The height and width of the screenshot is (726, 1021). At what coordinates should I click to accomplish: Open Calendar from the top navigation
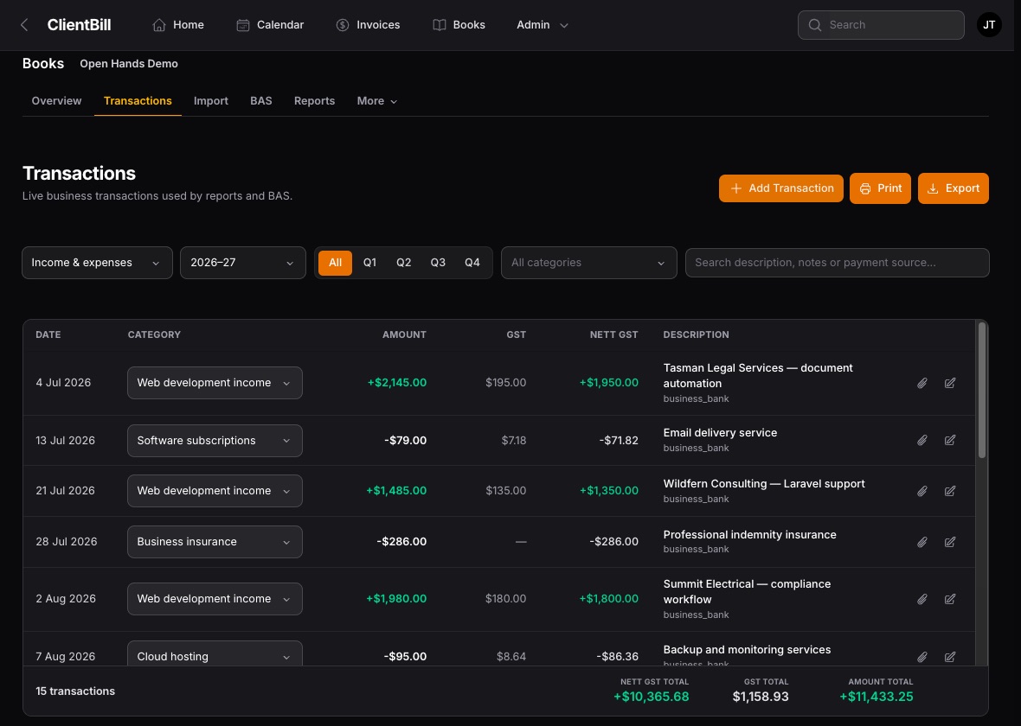tap(270, 25)
